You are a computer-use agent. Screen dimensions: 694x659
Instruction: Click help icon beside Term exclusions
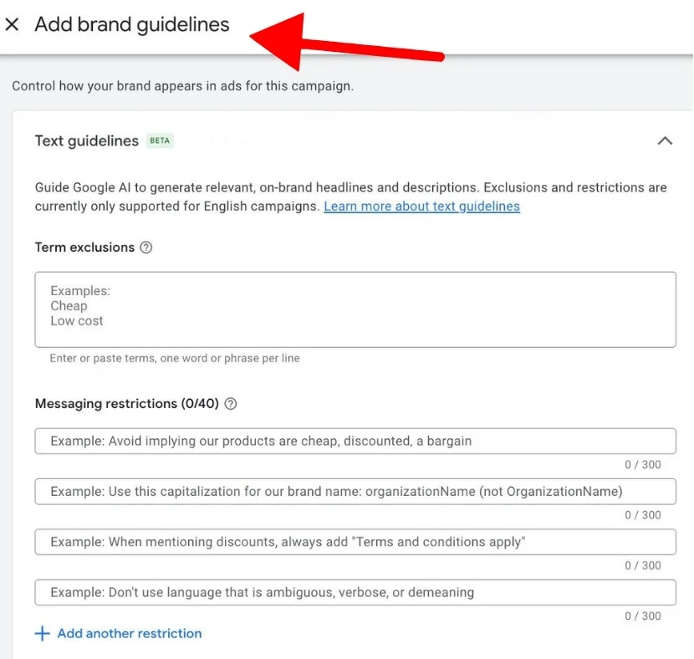[146, 248]
